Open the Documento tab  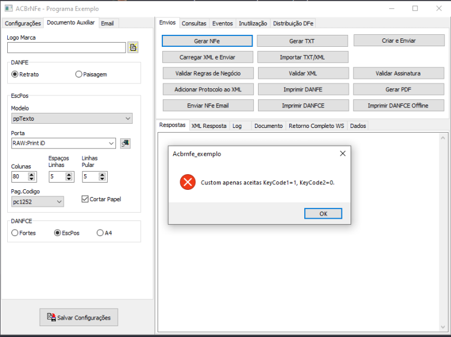(x=268, y=126)
